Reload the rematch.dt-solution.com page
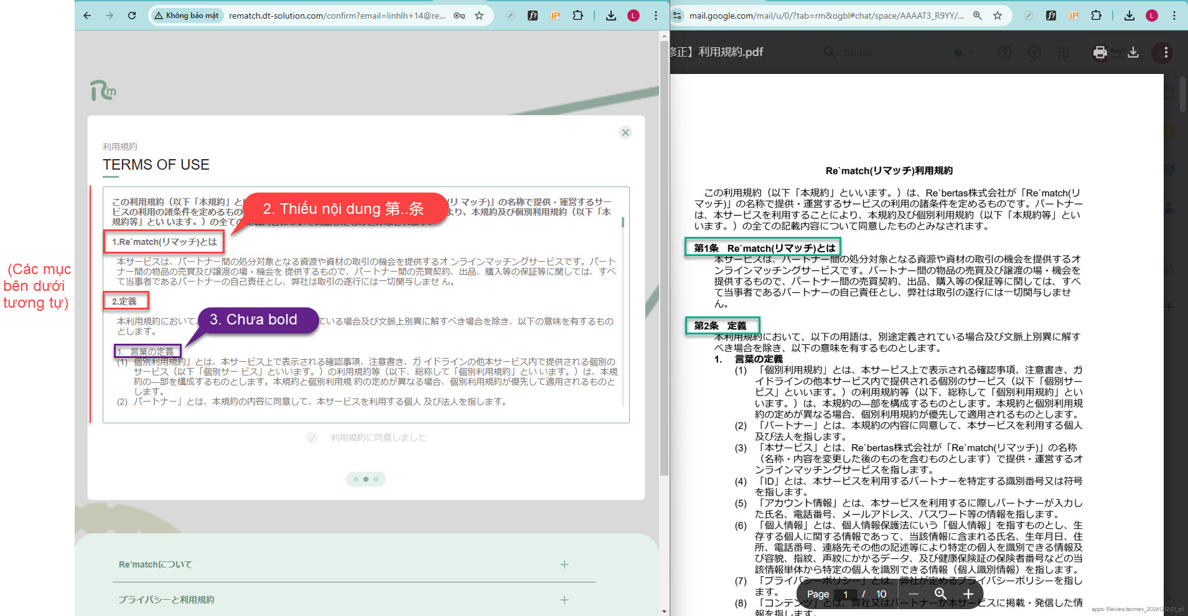1188x616 pixels. click(x=132, y=16)
